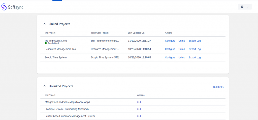Export log for Jira Teamwork Clone
This screenshot has height=120, width=258.
tap(195, 41)
